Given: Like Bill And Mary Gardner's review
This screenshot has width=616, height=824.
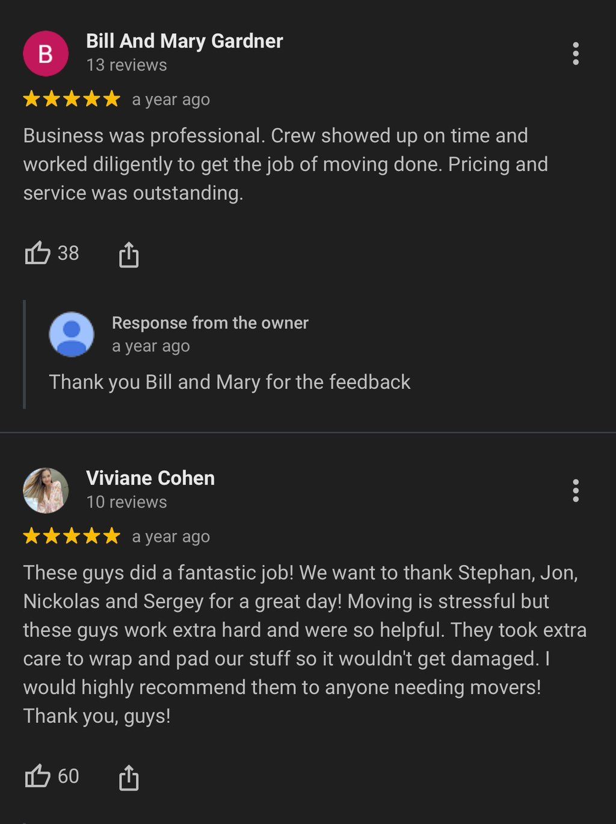Looking at the screenshot, I should coord(37,253).
